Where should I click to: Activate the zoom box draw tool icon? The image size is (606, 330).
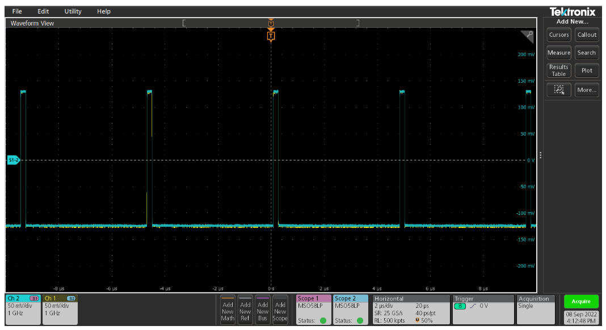(559, 90)
